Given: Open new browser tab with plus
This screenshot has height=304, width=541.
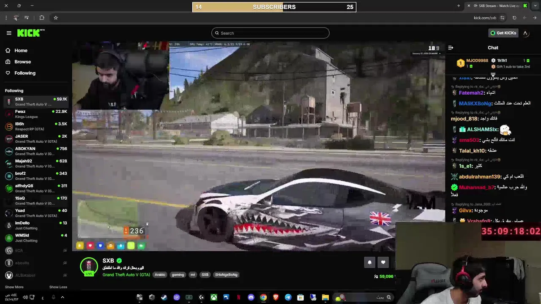Looking at the screenshot, I should [x=459, y=6].
